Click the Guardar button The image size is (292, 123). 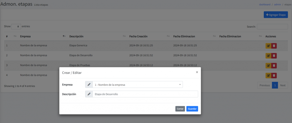coord(192,109)
